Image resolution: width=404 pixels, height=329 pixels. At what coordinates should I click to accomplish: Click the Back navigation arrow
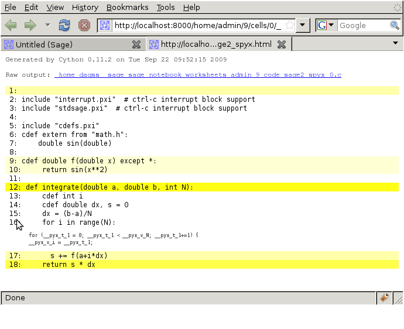(11, 25)
